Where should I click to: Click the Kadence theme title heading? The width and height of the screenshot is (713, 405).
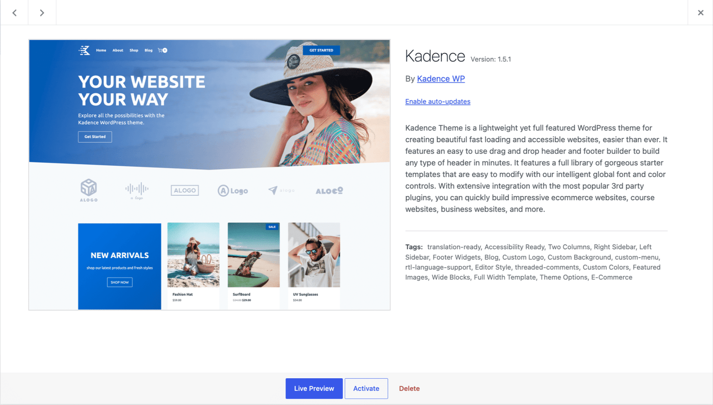tap(435, 56)
